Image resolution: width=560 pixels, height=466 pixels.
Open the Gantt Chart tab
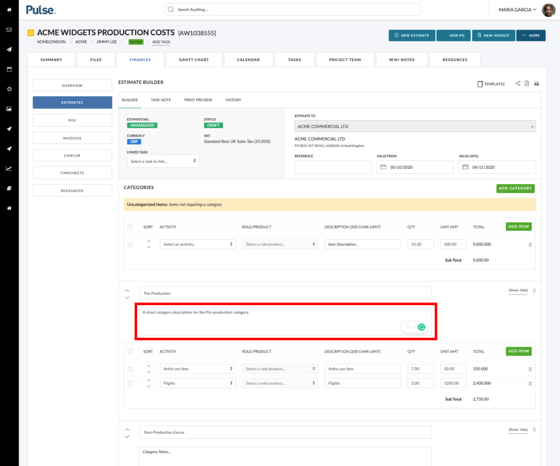(194, 60)
